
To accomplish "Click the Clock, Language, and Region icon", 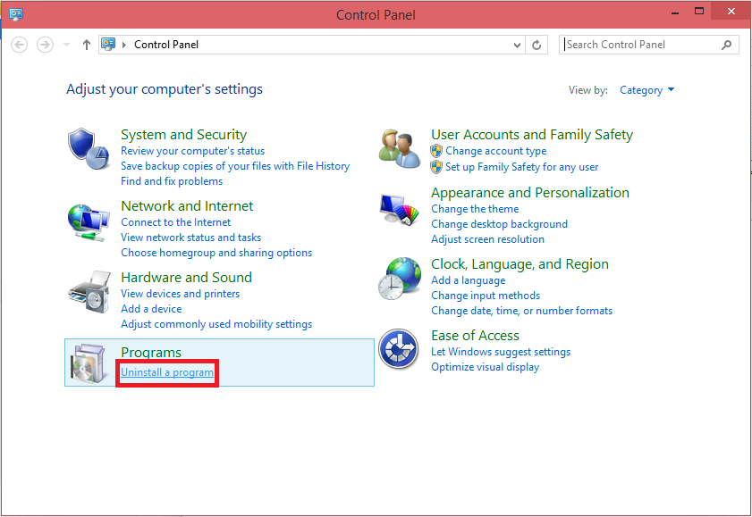I will [x=399, y=277].
